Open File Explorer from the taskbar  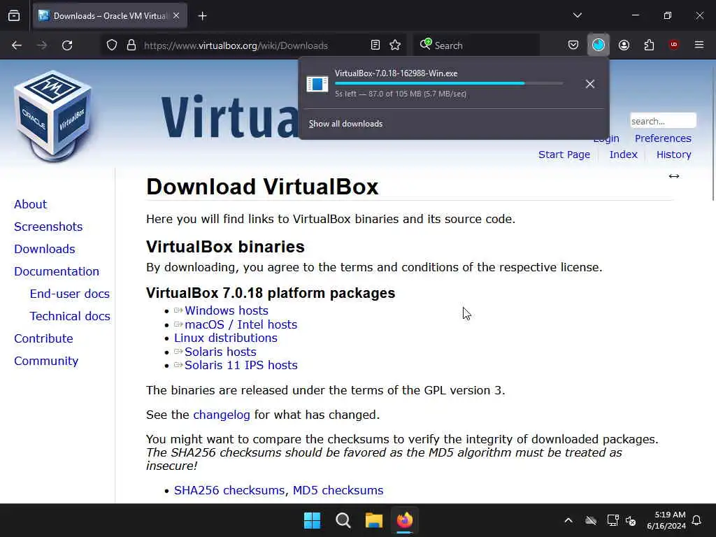(x=373, y=520)
